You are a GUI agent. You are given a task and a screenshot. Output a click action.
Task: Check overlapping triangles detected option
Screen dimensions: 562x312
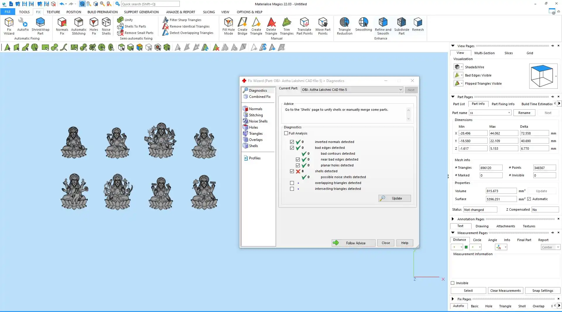292,183
